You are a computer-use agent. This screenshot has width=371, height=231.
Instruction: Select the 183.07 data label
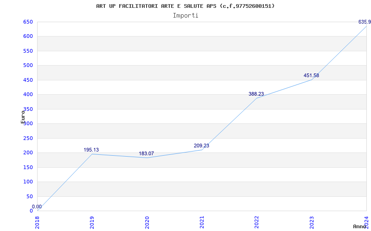pos(146,153)
